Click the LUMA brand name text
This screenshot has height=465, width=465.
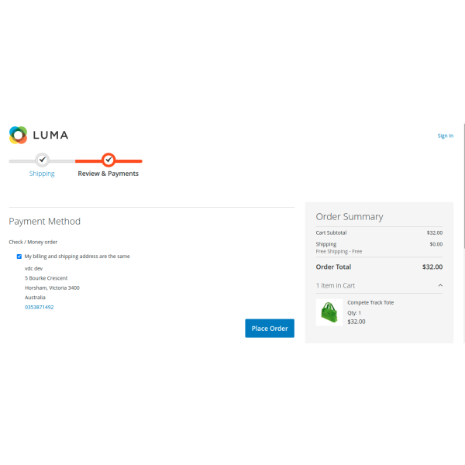(x=50, y=135)
